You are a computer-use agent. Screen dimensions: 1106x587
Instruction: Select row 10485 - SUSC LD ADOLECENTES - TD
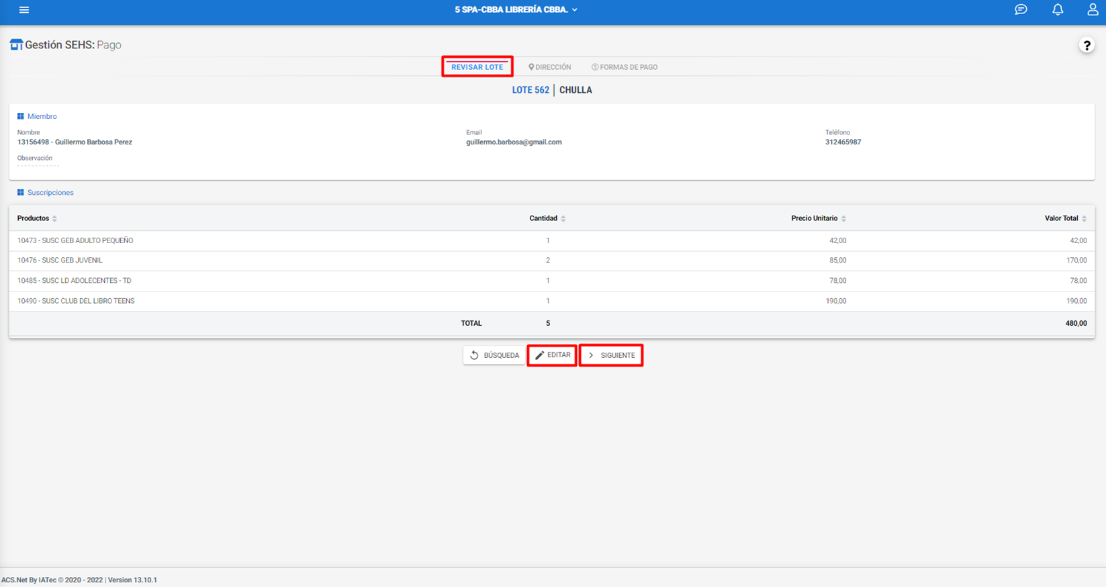tap(552, 281)
